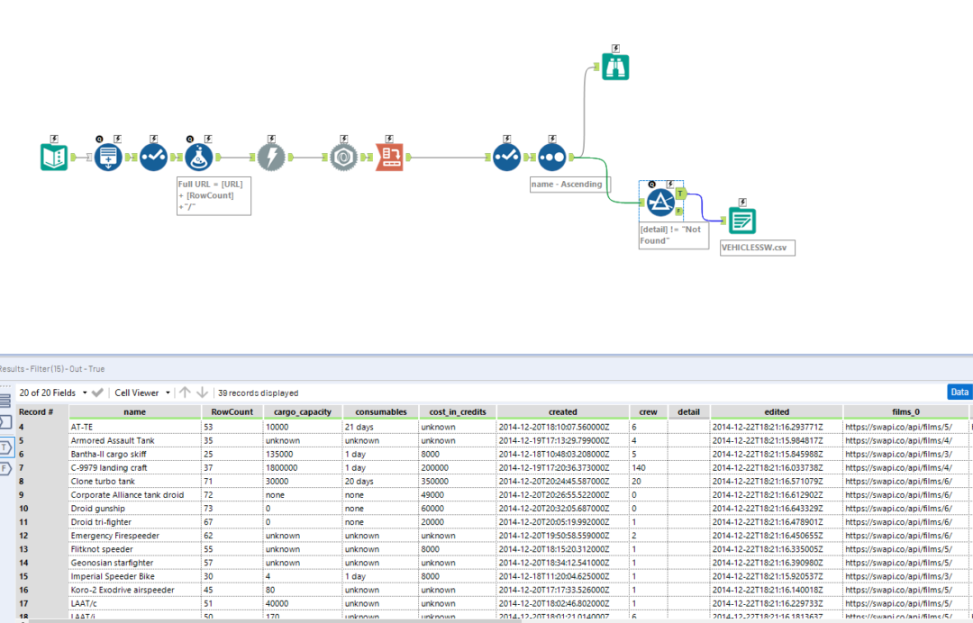This screenshot has height=623, width=973.
Task: Select the checkmark Select tool left of the Sort tool
Action: 506,156
